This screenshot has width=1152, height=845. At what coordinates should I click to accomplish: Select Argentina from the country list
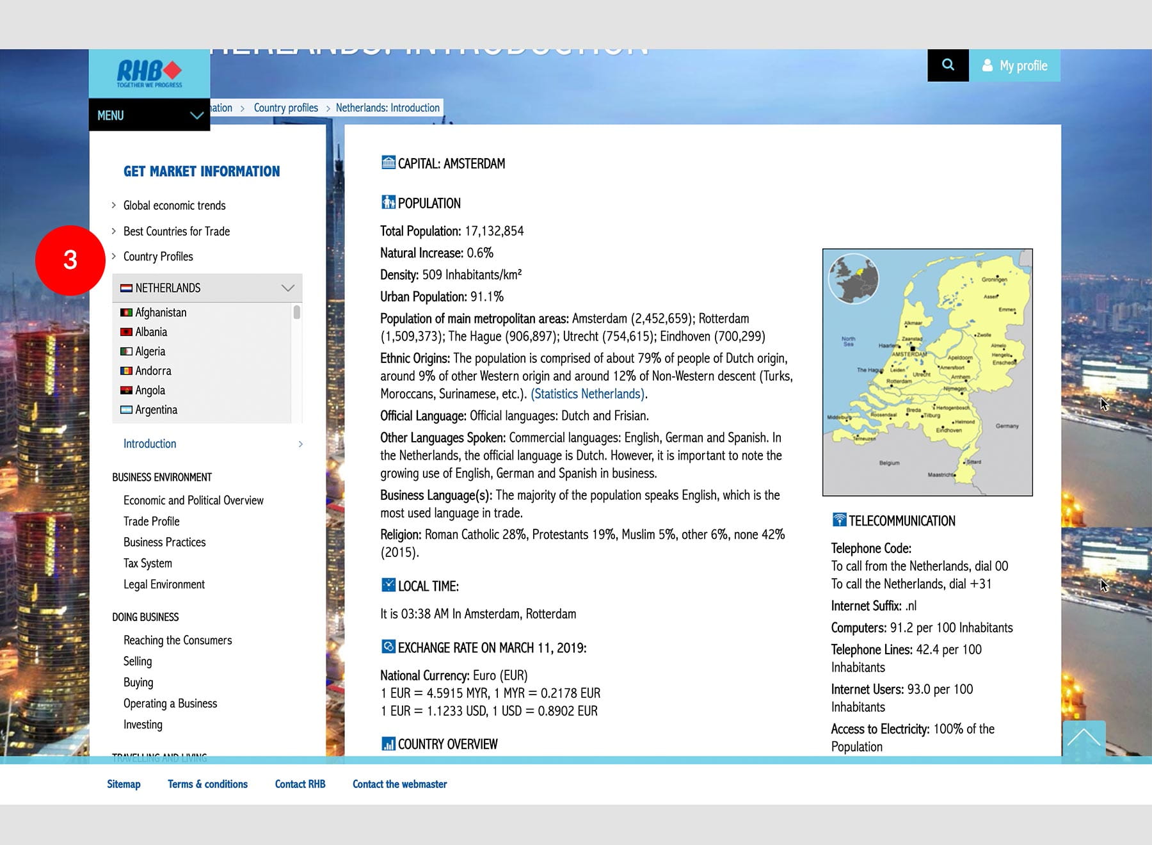tap(156, 410)
